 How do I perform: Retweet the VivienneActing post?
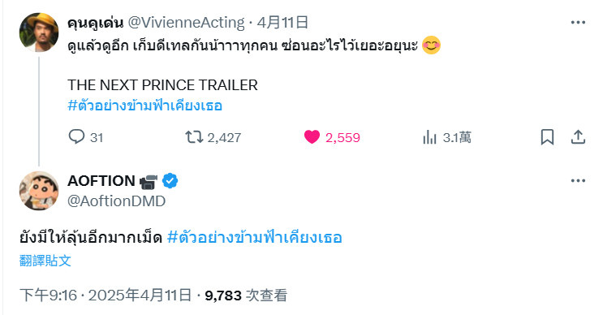click(194, 137)
